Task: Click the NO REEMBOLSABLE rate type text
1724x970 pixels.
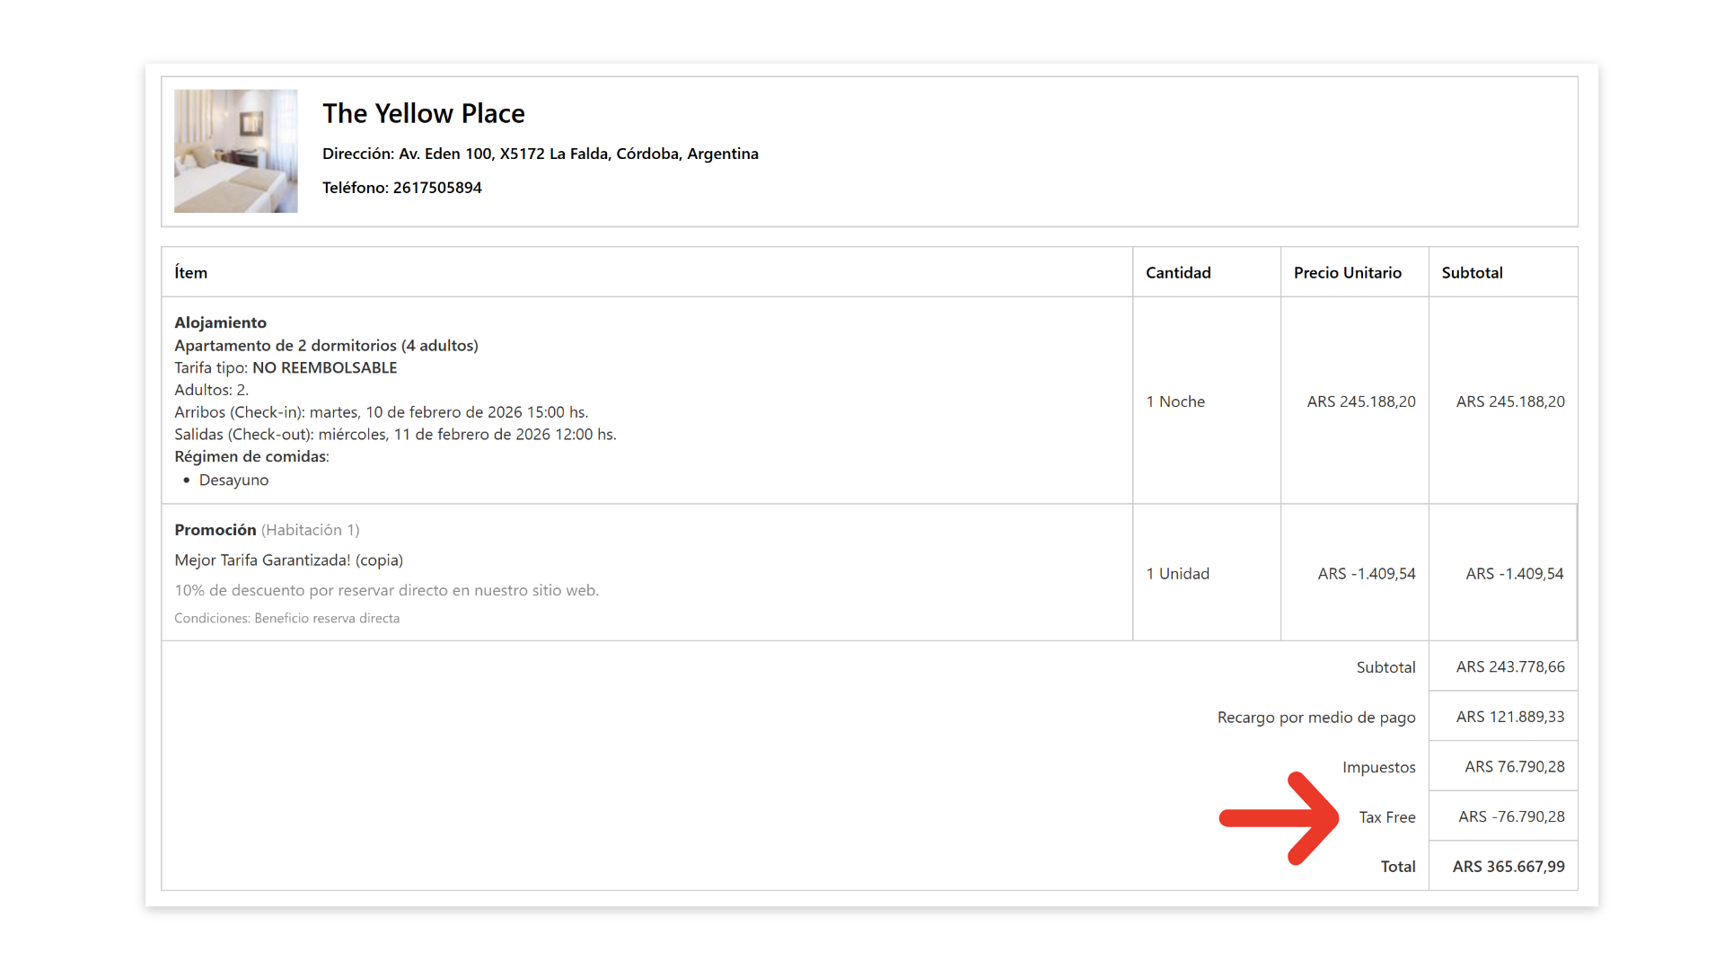Action: point(324,367)
